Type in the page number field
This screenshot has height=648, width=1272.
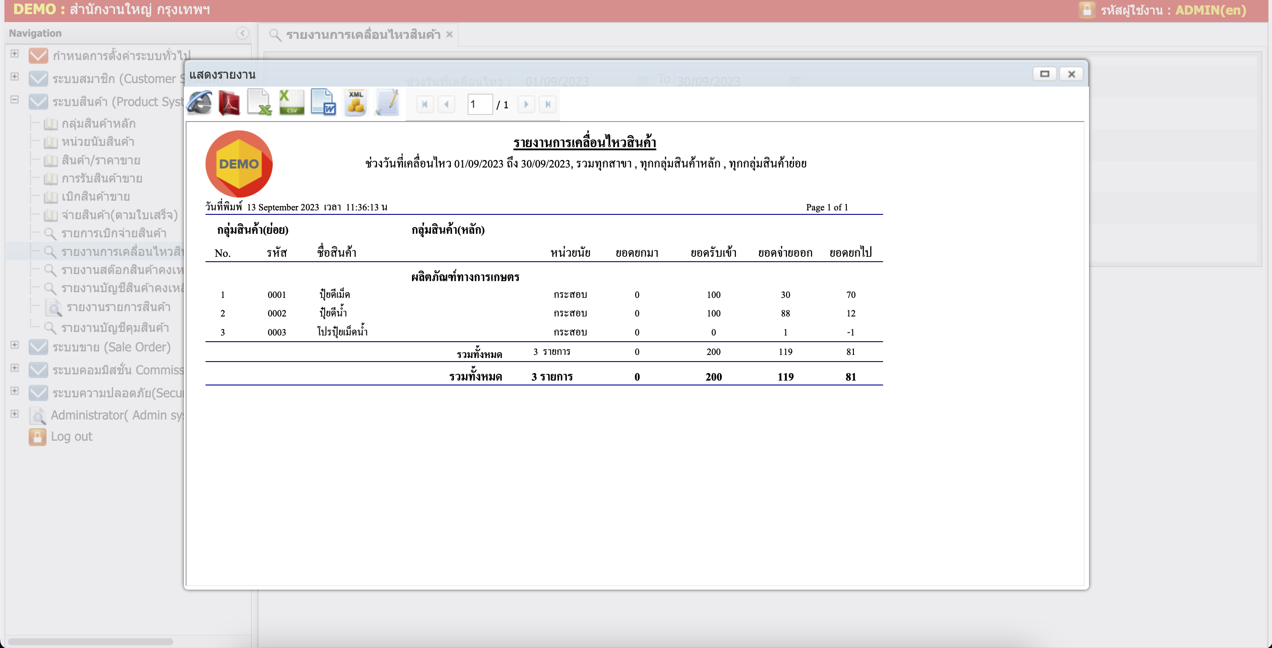pyautogui.click(x=480, y=104)
